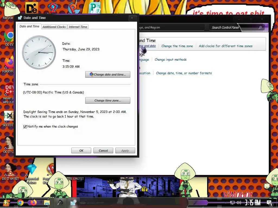Close the Date and Time dialog

[x=132, y=18]
